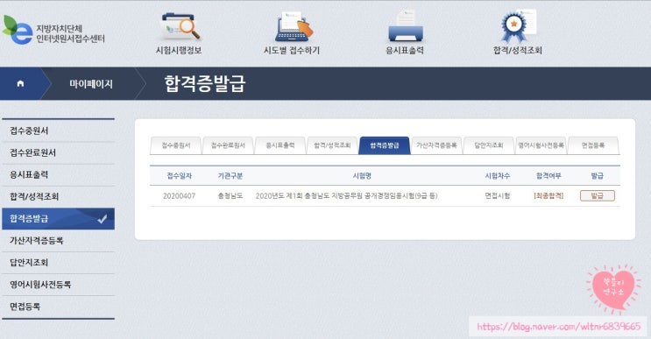651x339 pixels.
Task: Switch to 접수중원서 tab
Action: [175, 145]
